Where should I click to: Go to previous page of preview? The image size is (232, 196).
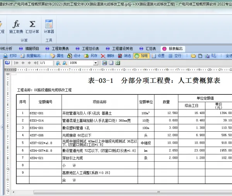coord(23,63)
